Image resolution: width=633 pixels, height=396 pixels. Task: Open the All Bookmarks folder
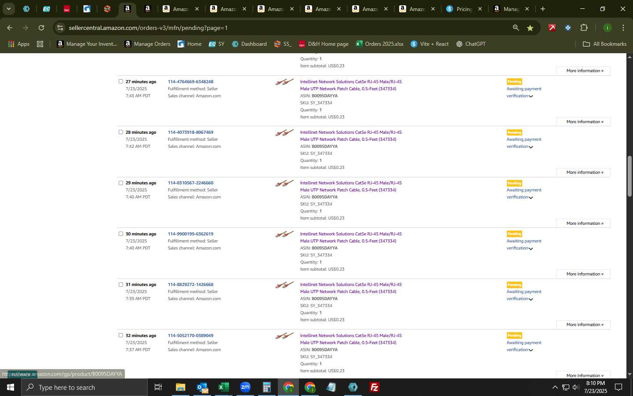tap(604, 44)
